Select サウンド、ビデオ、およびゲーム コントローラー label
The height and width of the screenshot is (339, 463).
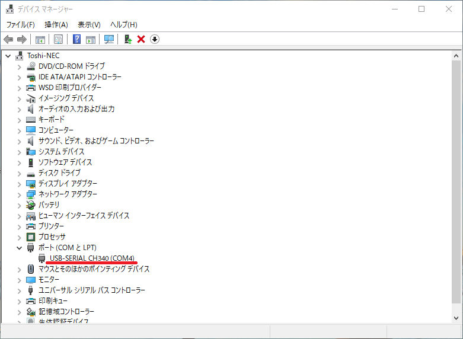[96, 141]
